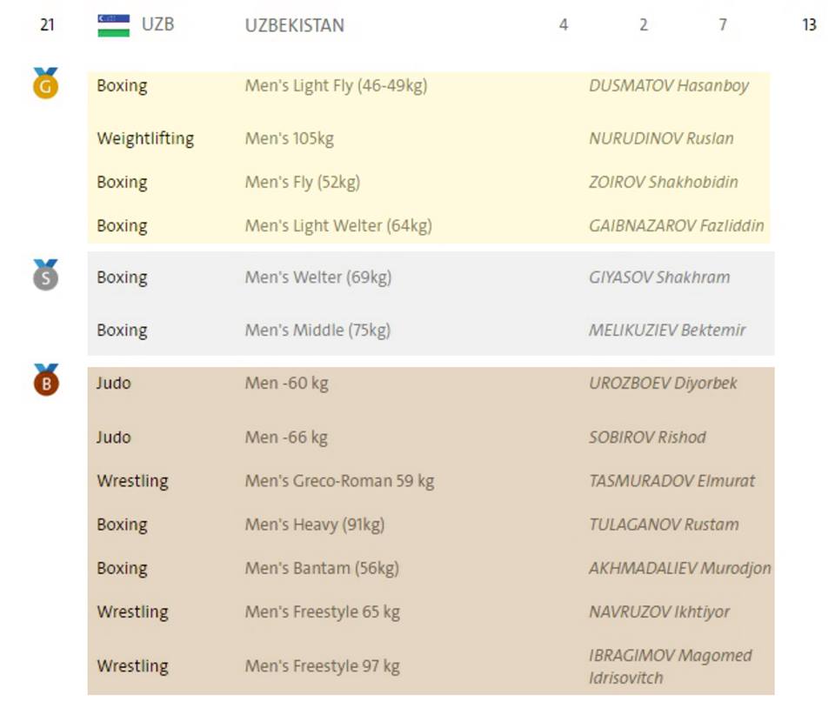Select the Men's Greco-Roman 59 kg event
The image size is (835, 722).
(x=339, y=481)
